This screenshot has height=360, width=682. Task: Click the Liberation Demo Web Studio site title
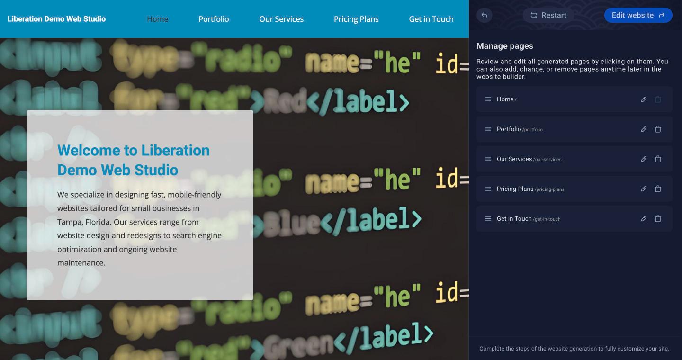point(57,19)
